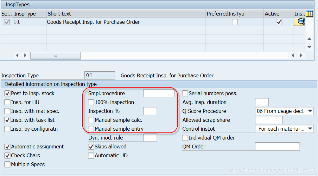The height and width of the screenshot is (176, 318).
Task: Click Smpl.procedure input field
Action: 159,93
